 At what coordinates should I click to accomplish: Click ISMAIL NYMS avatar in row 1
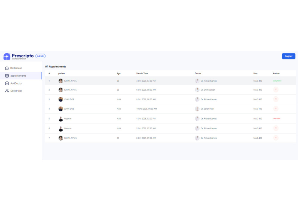[x=60, y=81]
